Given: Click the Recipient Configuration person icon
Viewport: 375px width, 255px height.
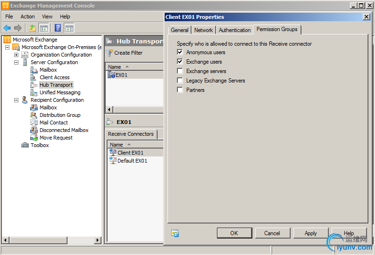Looking at the screenshot, I should [25, 100].
